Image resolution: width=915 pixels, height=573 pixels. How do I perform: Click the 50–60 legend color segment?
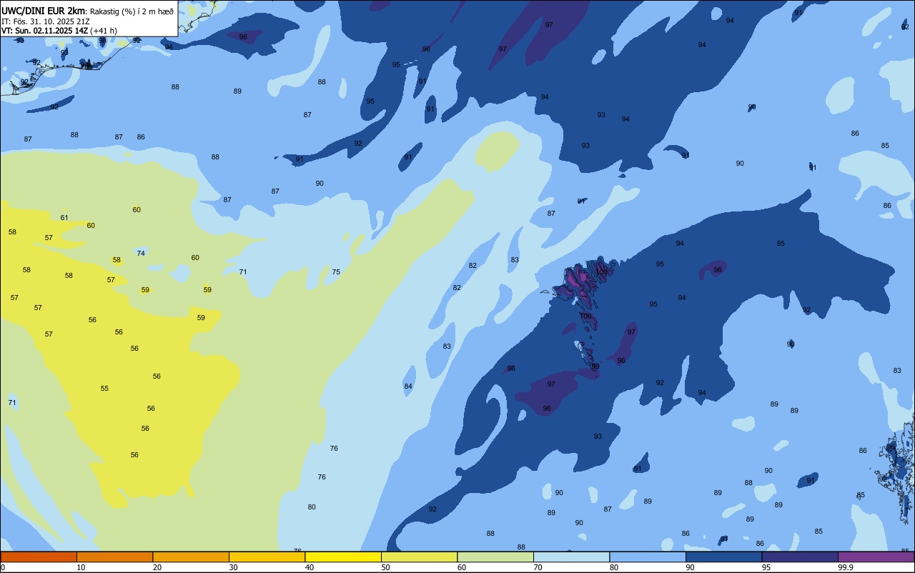pyautogui.click(x=419, y=557)
